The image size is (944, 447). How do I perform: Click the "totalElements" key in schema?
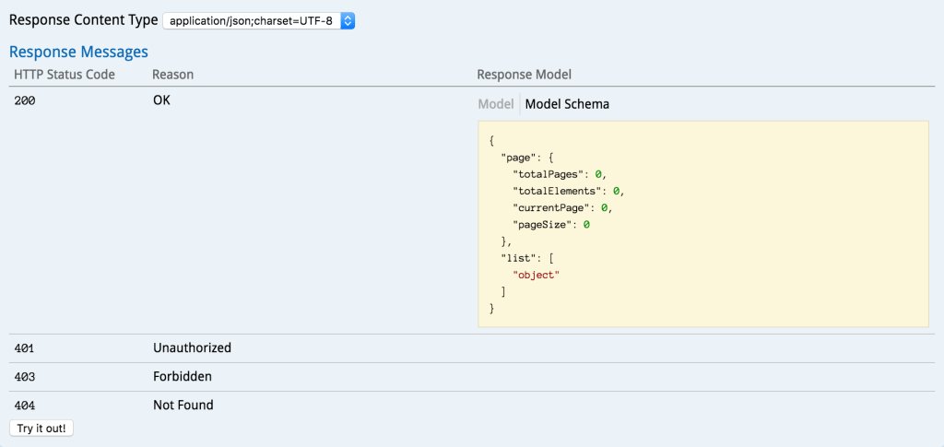click(557, 192)
